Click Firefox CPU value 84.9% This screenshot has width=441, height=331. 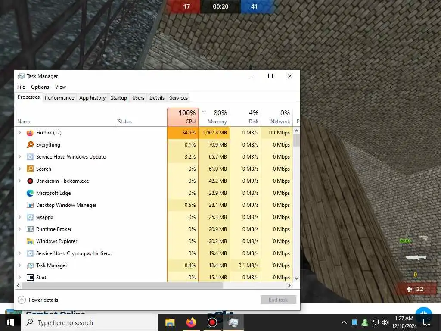tap(189, 133)
